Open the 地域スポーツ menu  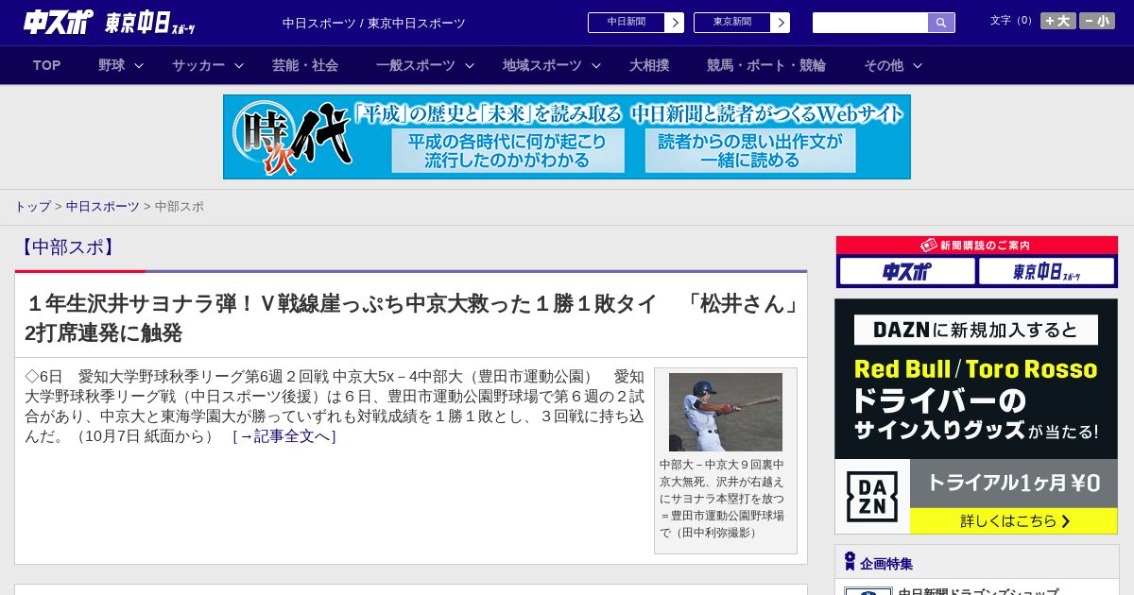pyautogui.click(x=542, y=65)
